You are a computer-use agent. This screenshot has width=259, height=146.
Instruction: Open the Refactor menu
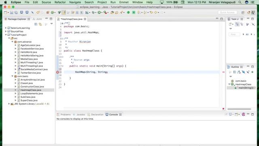(60, 2)
